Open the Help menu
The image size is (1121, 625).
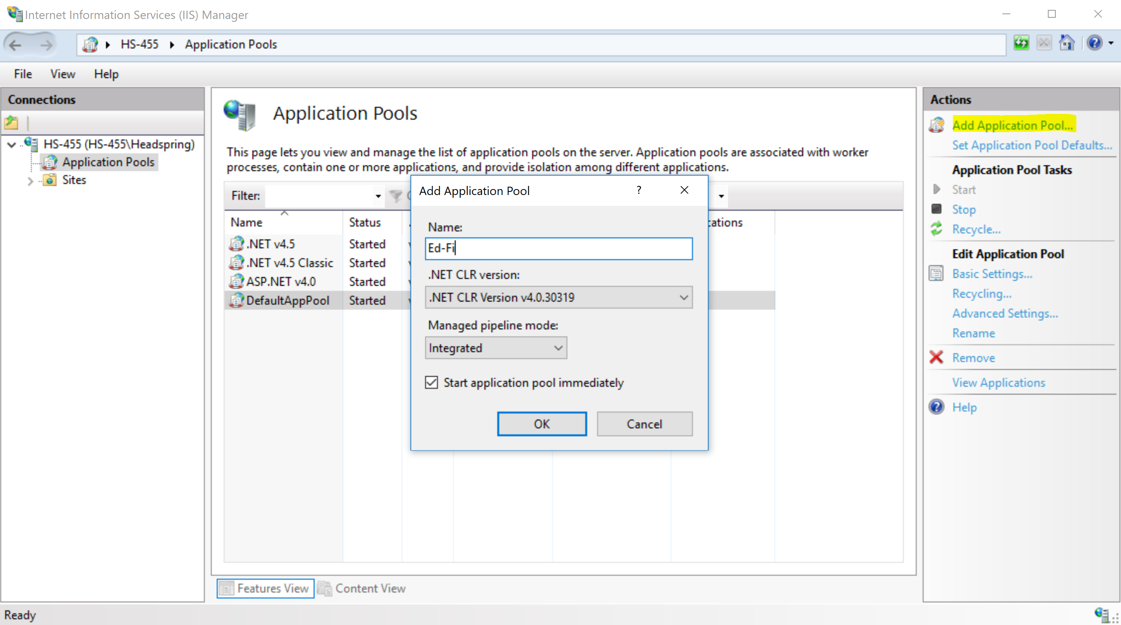(x=106, y=74)
